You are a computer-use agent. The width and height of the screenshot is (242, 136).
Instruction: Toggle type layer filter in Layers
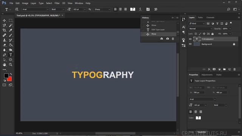(x=217, y=23)
